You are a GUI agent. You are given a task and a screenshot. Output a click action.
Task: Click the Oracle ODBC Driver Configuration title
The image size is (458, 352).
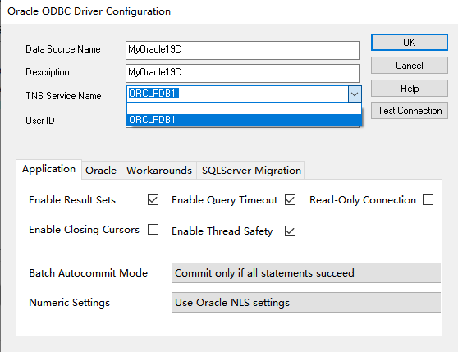pyautogui.click(x=89, y=11)
